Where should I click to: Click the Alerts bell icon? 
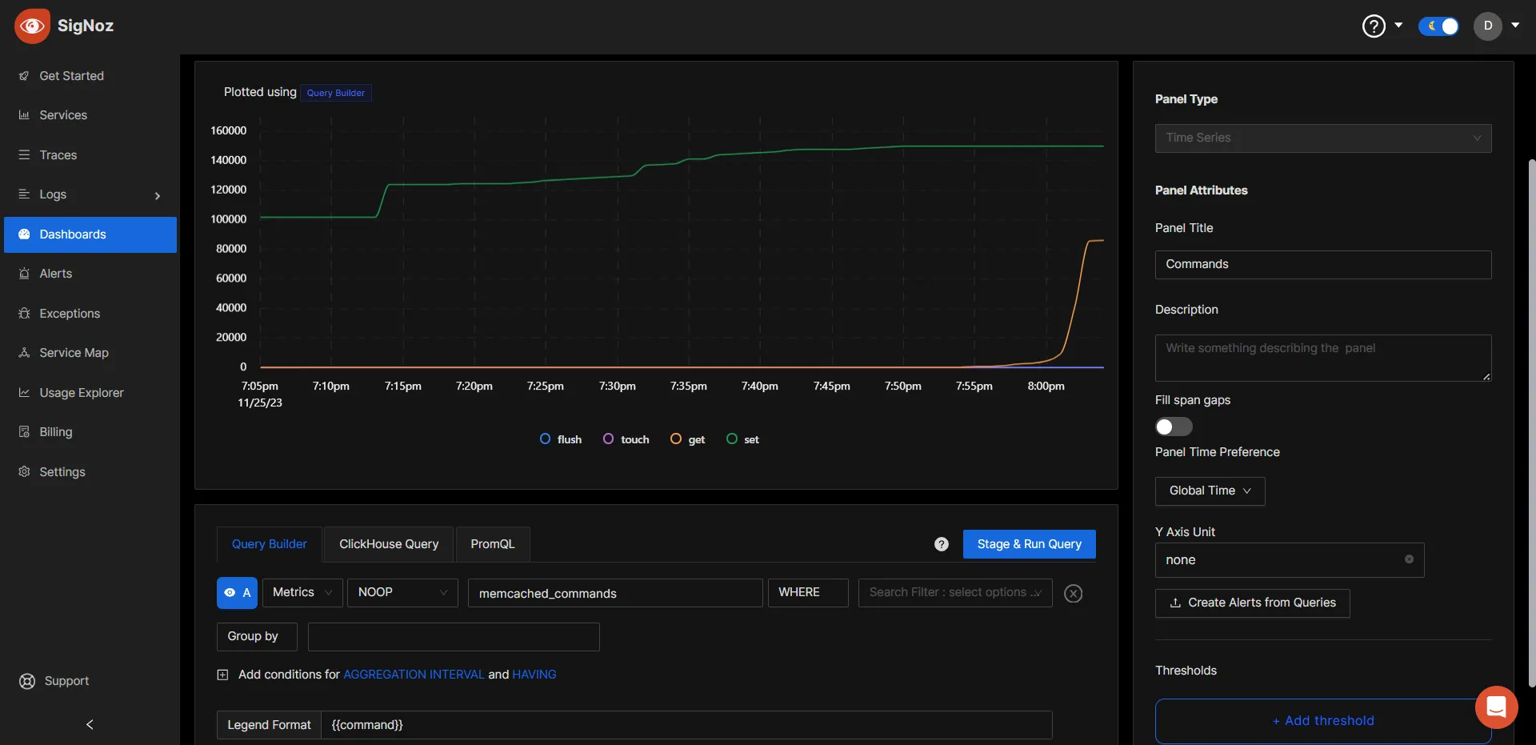click(24, 274)
